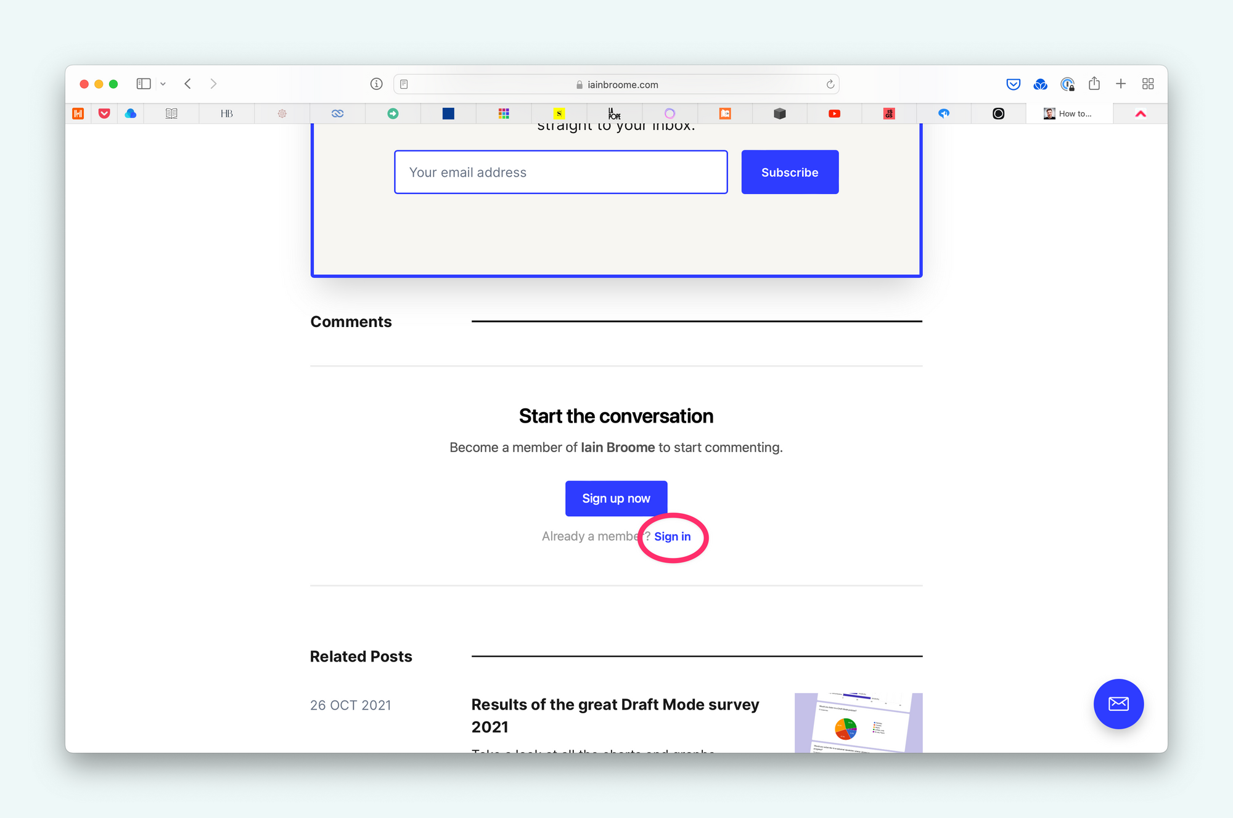Click the Subscribe button

pos(789,172)
